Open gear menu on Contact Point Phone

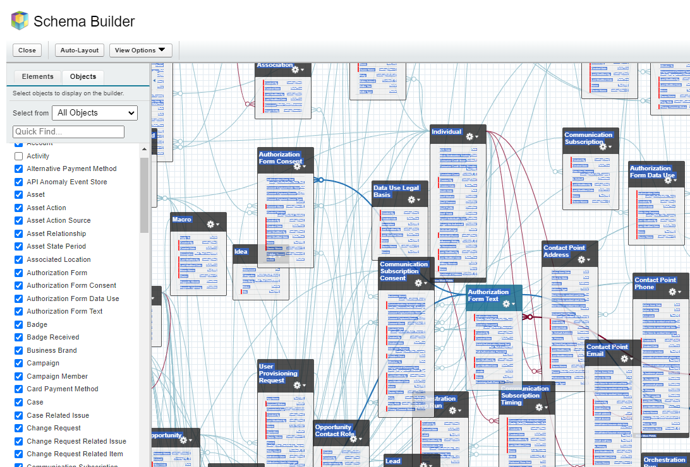(675, 292)
